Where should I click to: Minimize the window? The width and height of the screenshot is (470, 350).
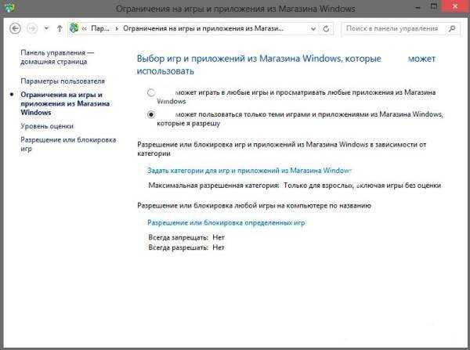tap(418, 7)
